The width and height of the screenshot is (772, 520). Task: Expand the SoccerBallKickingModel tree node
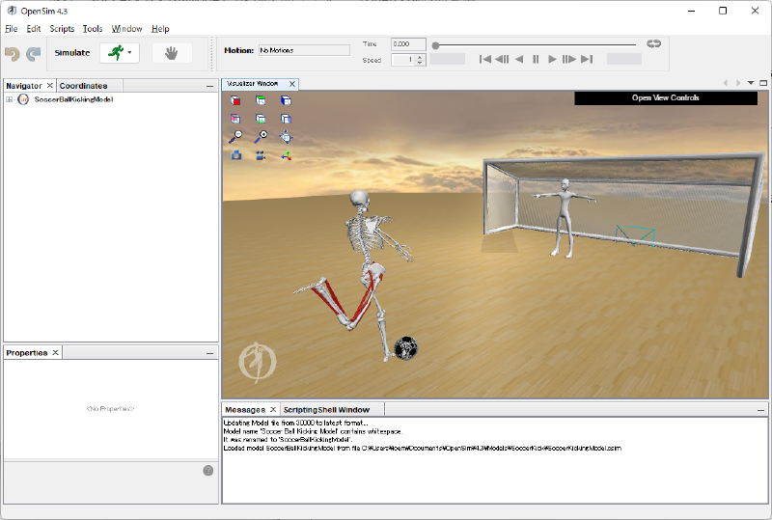9,99
